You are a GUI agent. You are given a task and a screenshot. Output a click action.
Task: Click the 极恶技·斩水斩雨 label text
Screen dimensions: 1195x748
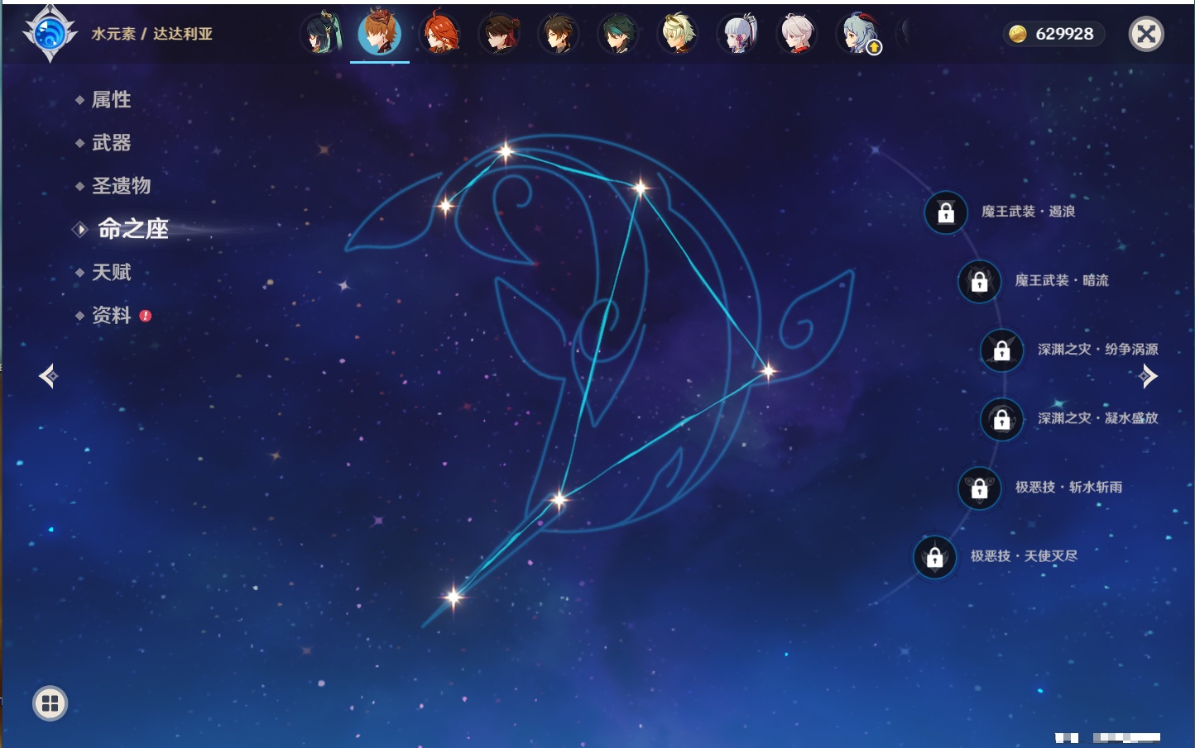coord(1069,487)
